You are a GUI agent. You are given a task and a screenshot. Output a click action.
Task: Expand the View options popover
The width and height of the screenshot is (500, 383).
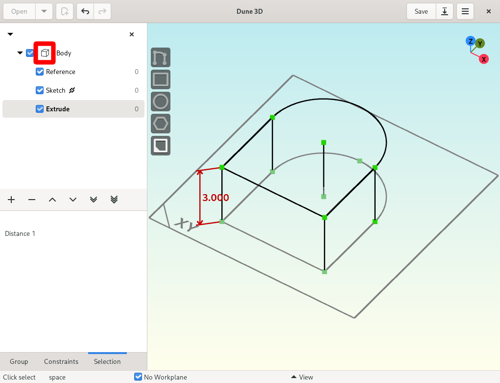[x=302, y=377]
